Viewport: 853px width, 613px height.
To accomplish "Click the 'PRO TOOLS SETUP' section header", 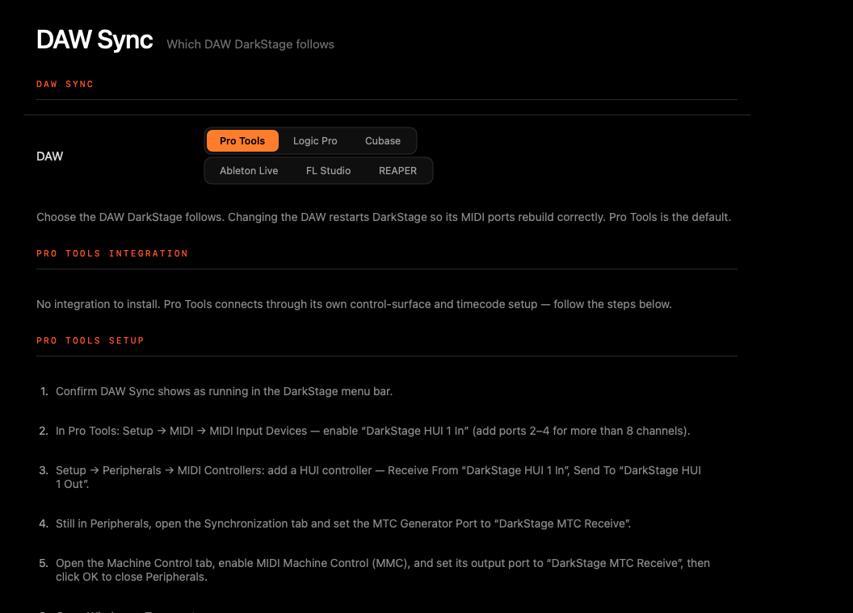I will point(90,340).
